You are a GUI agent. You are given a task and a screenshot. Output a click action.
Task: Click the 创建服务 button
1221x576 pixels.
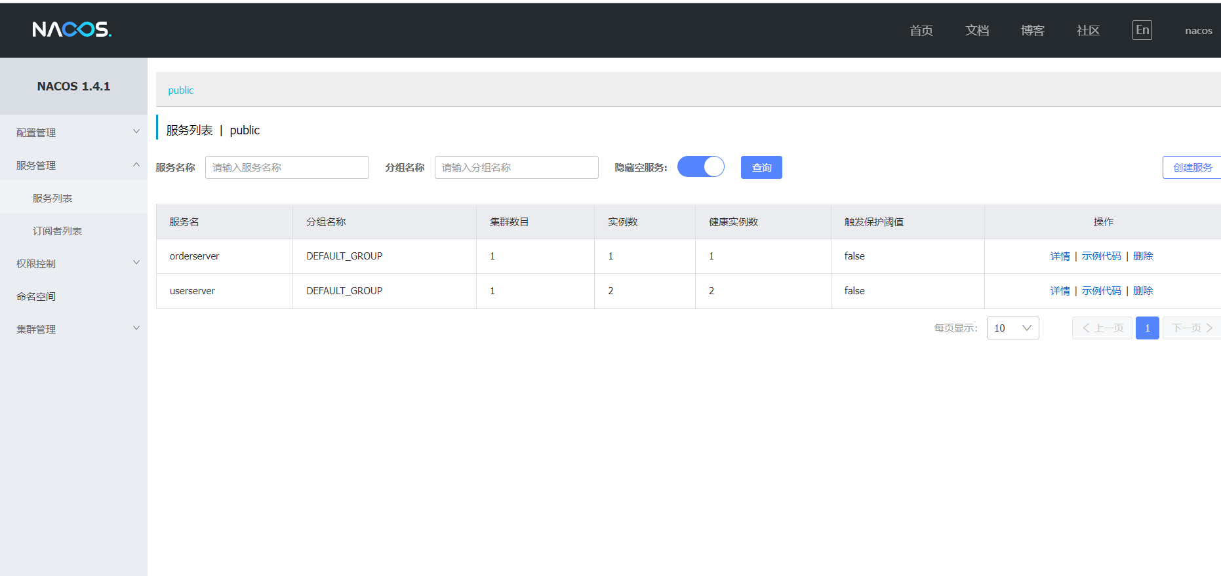tap(1192, 167)
